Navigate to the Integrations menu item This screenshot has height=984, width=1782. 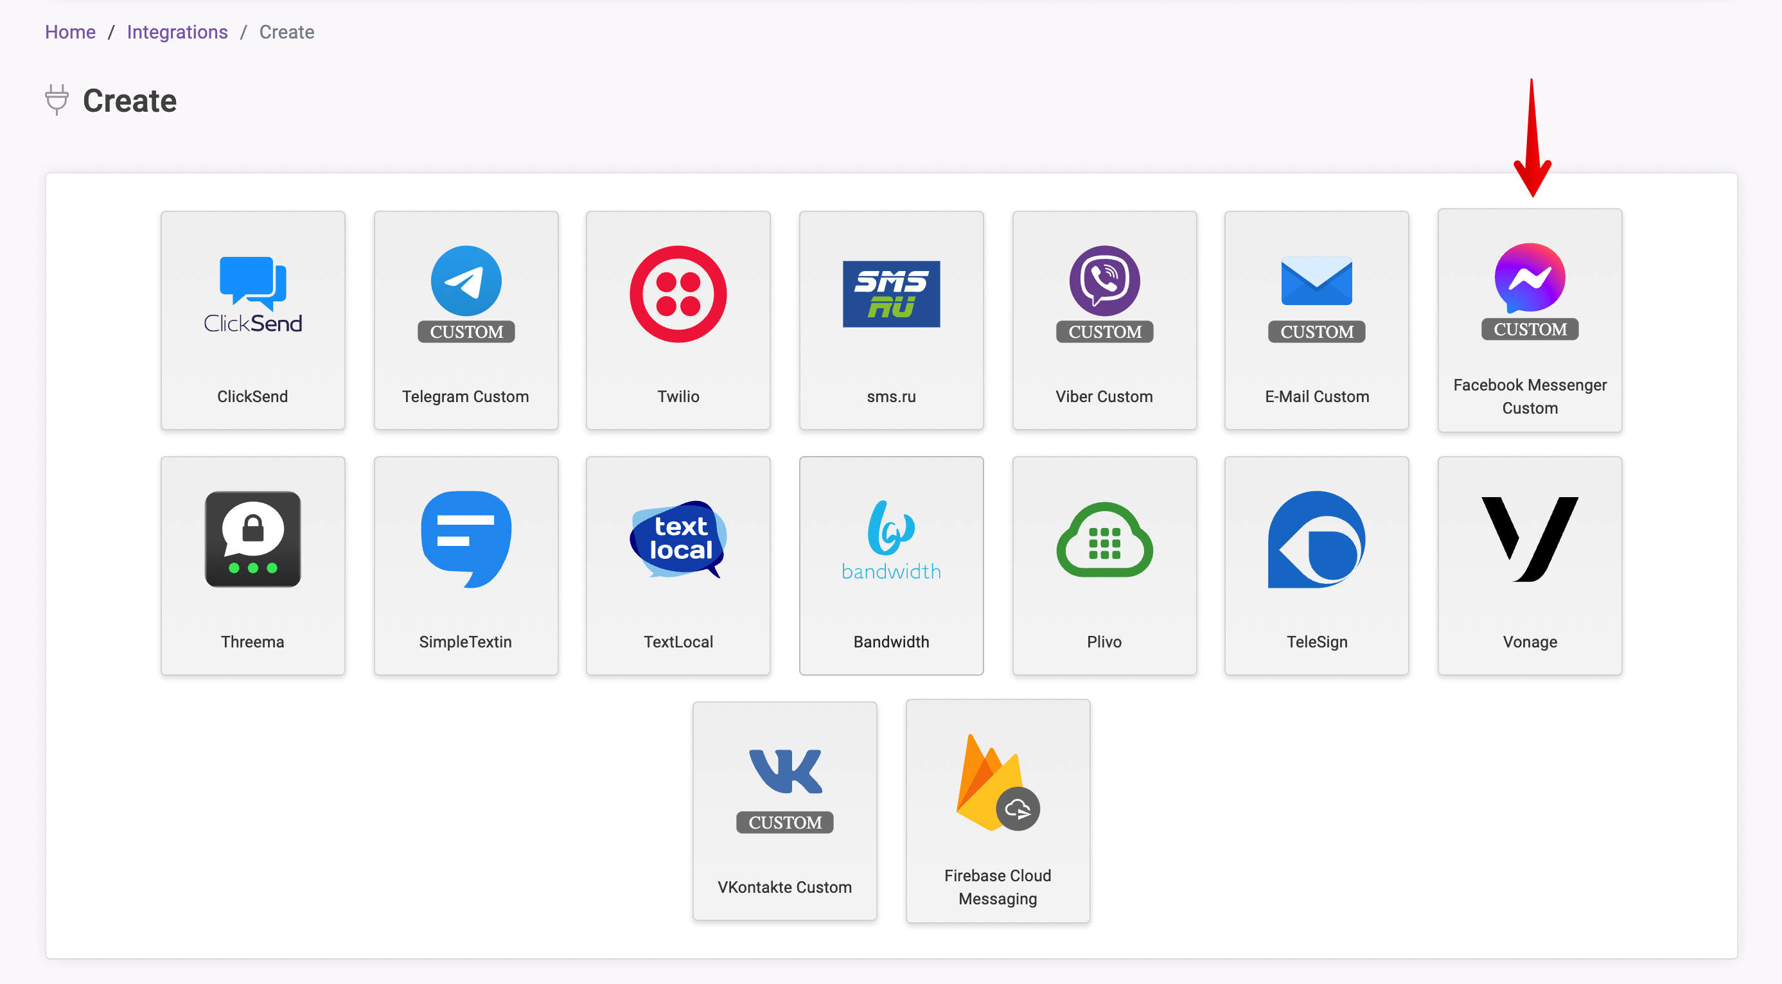click(175, 31)
